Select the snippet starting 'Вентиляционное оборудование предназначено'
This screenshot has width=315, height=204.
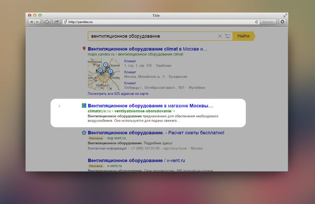[x=153, y=118]
